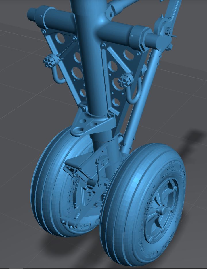
Task: Click the towing eye ring on the lower collar
Action: pos(79,131)
